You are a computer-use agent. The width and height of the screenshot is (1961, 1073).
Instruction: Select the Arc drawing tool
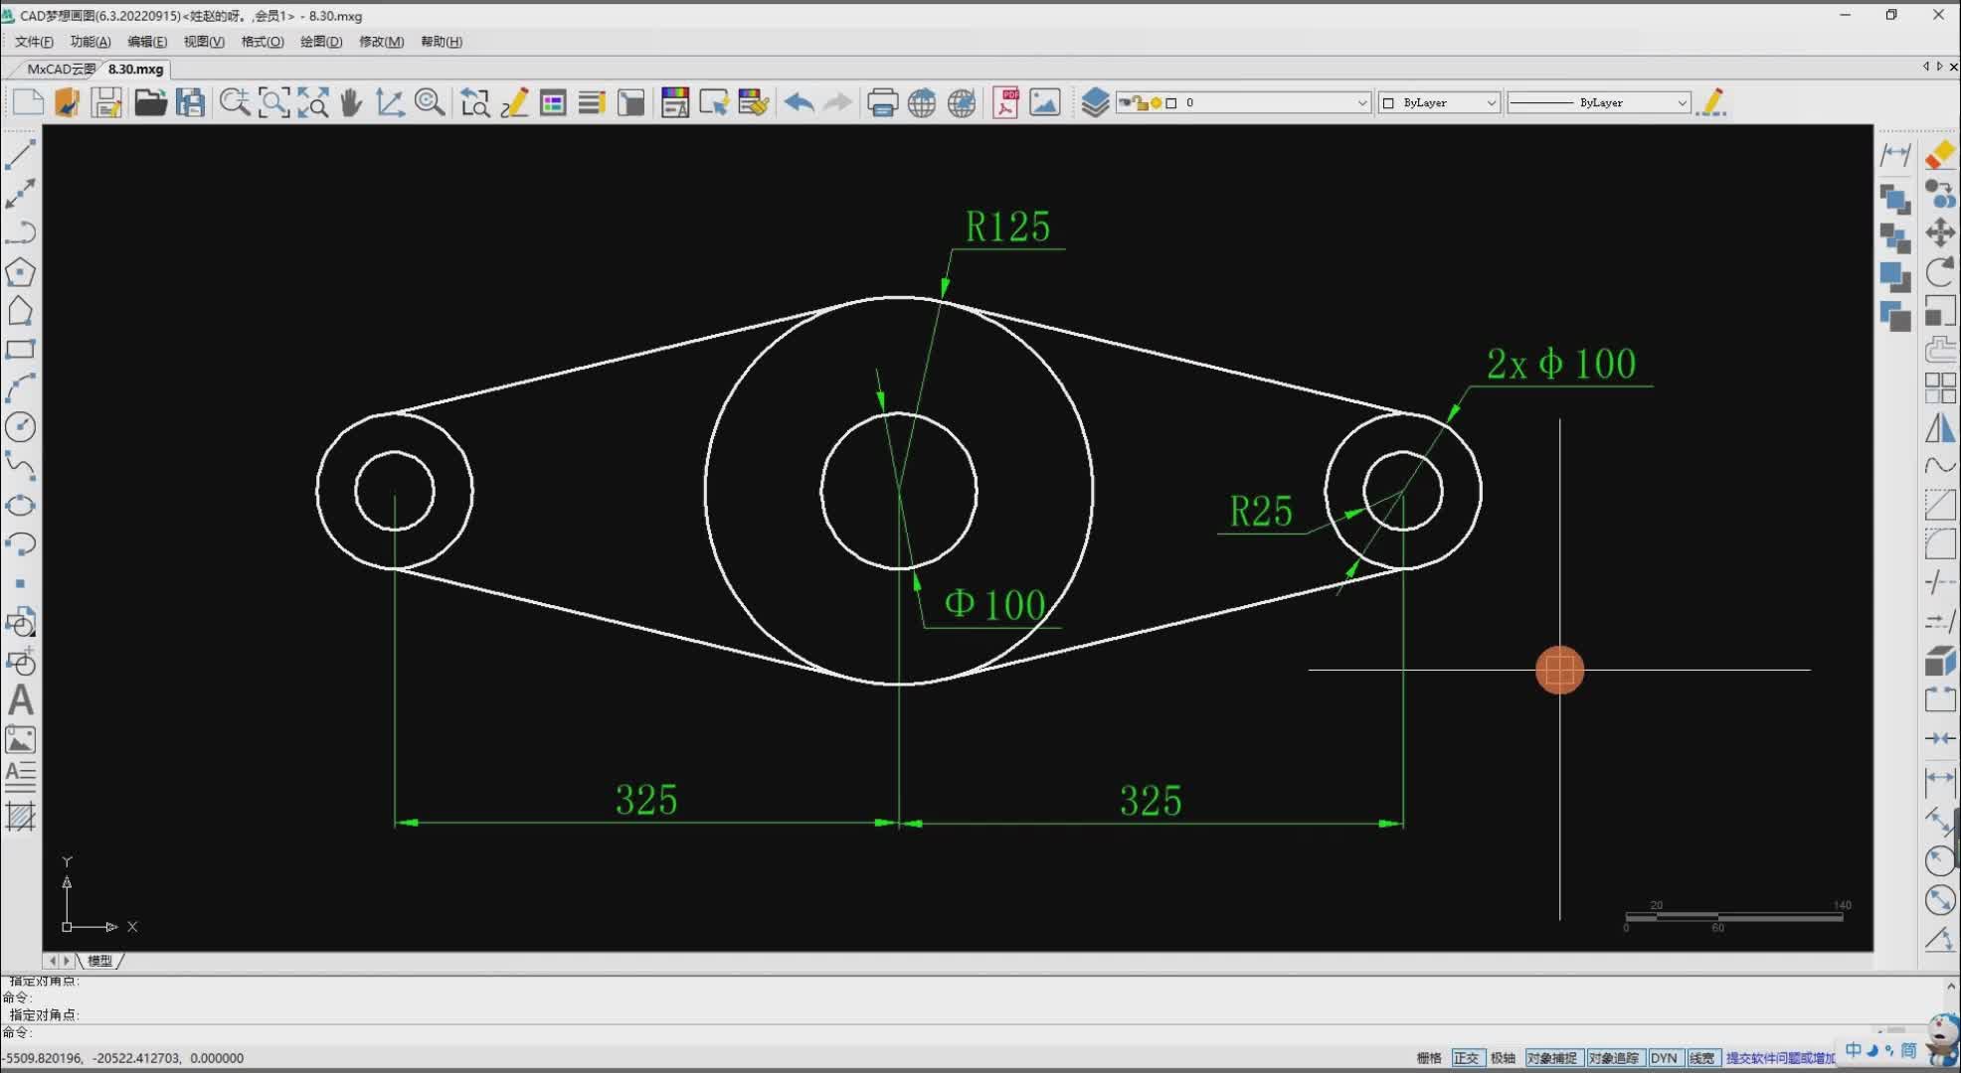[x=20, y=388]
